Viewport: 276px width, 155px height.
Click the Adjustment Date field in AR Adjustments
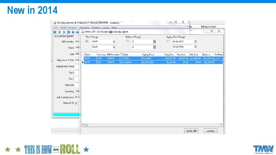point(77,60)
